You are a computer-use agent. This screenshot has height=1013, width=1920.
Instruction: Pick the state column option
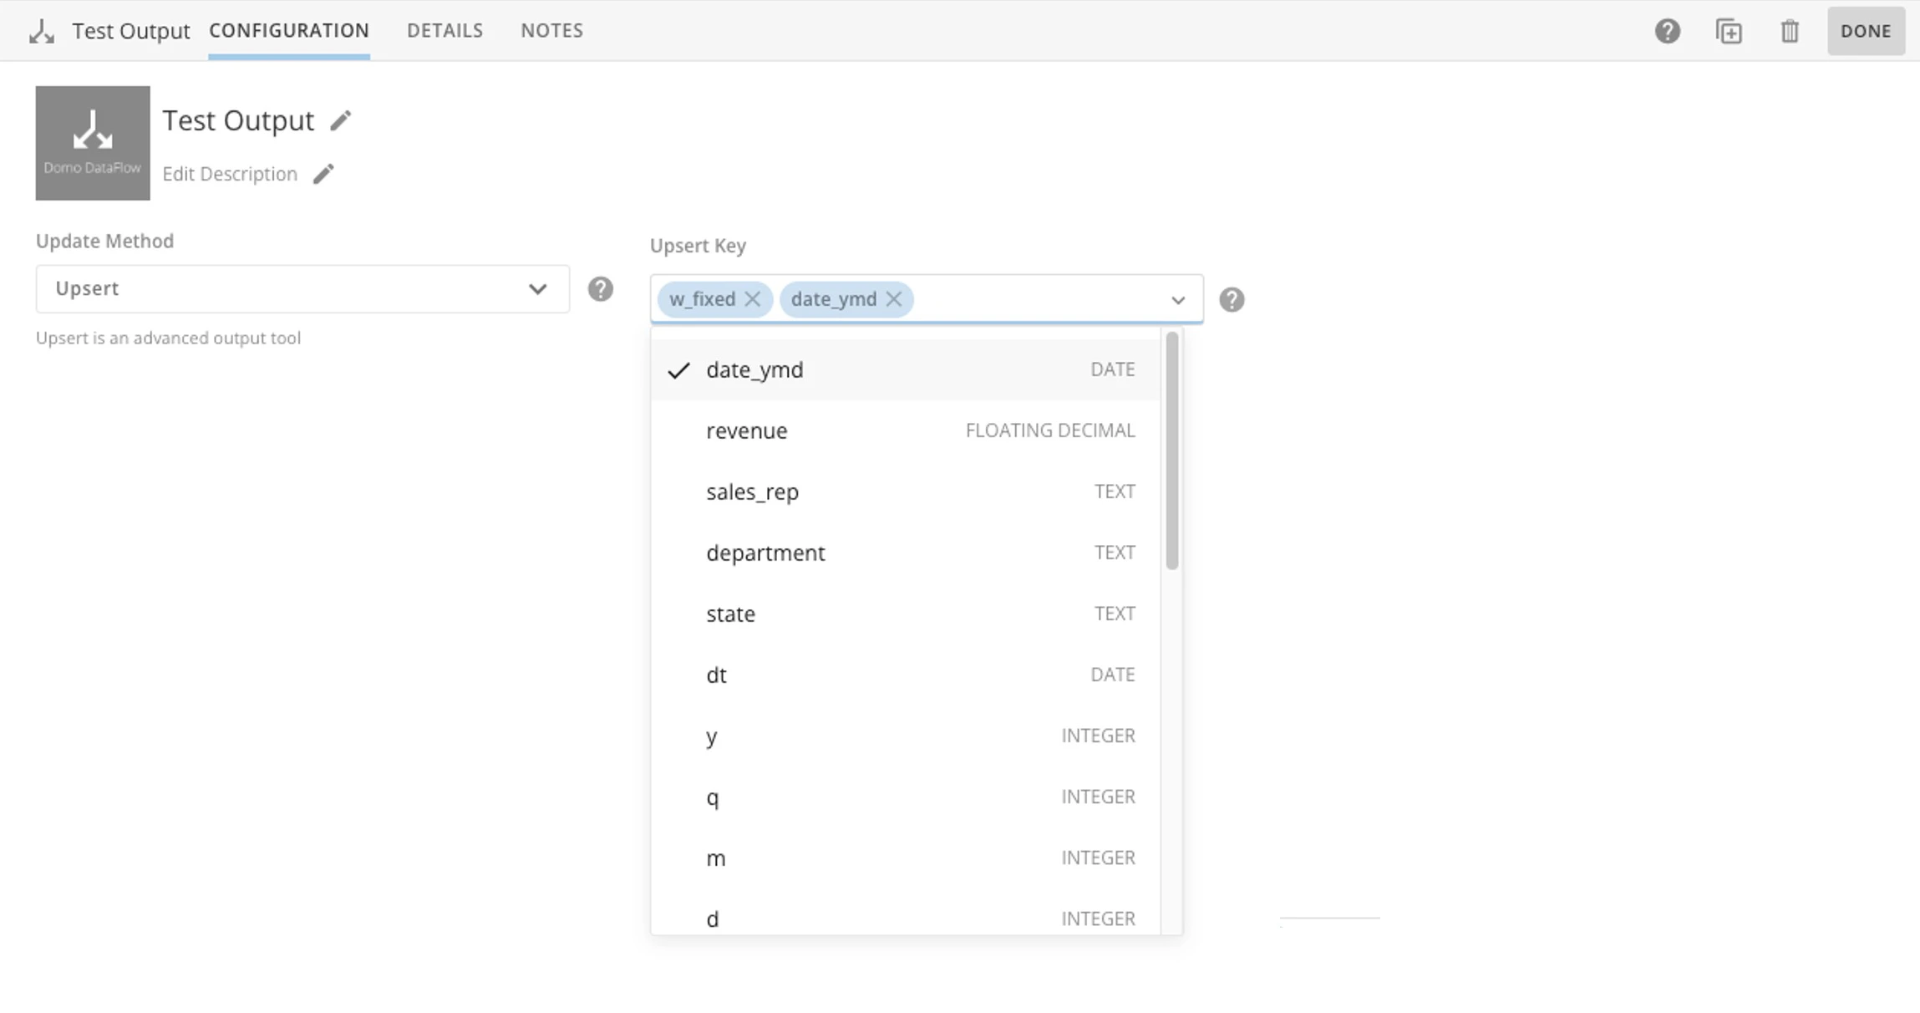click(x=906, y=613)
